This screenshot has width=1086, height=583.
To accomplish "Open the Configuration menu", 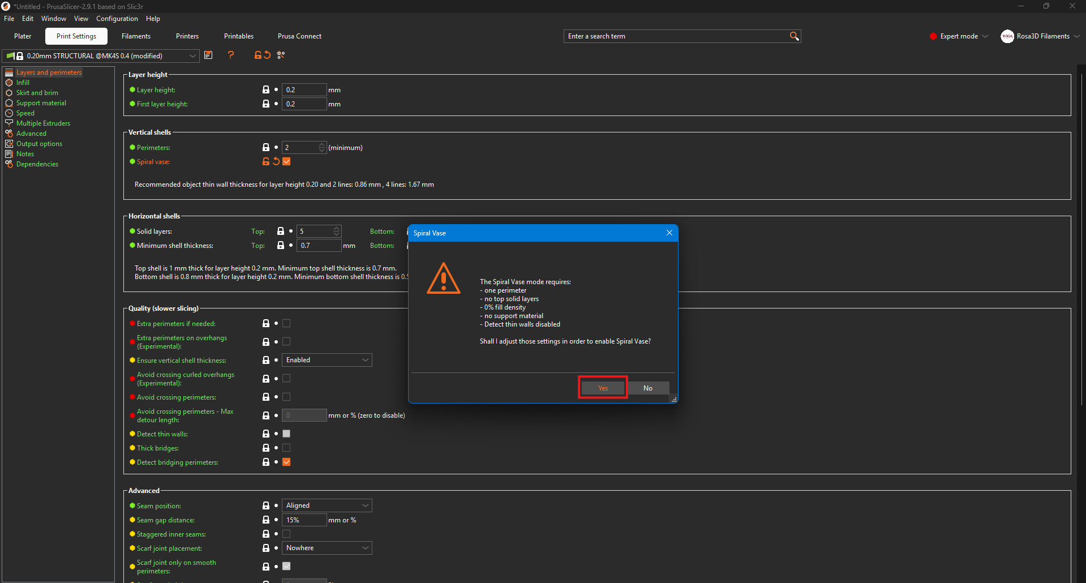I will coord(117,19).
